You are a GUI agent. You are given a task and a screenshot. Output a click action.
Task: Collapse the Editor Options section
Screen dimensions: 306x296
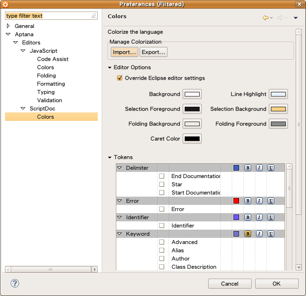110,68
